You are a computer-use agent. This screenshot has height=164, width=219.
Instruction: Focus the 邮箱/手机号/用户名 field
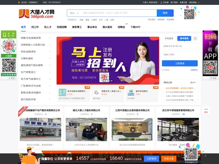coord(180,46)
